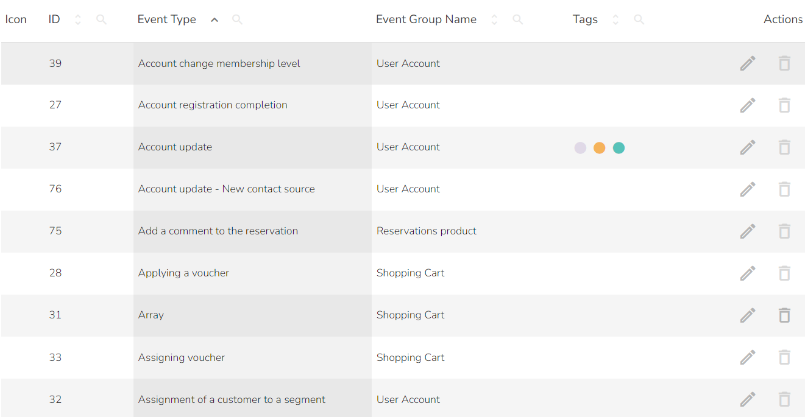Select row with ID 32
Viewport: 805px width, 417px height.
click(55, 399)
